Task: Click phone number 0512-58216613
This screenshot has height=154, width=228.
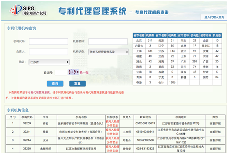Action: (145, 123)
